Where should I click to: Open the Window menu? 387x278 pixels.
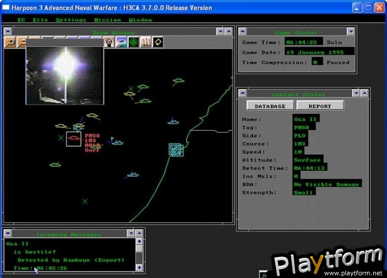(x=140, y=20)
